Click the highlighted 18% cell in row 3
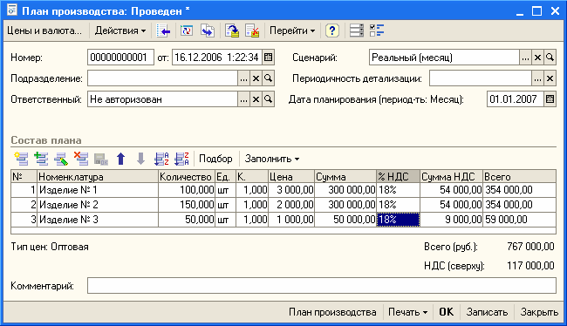The height and width of the screenshot is (326, 567). (398, 220)
